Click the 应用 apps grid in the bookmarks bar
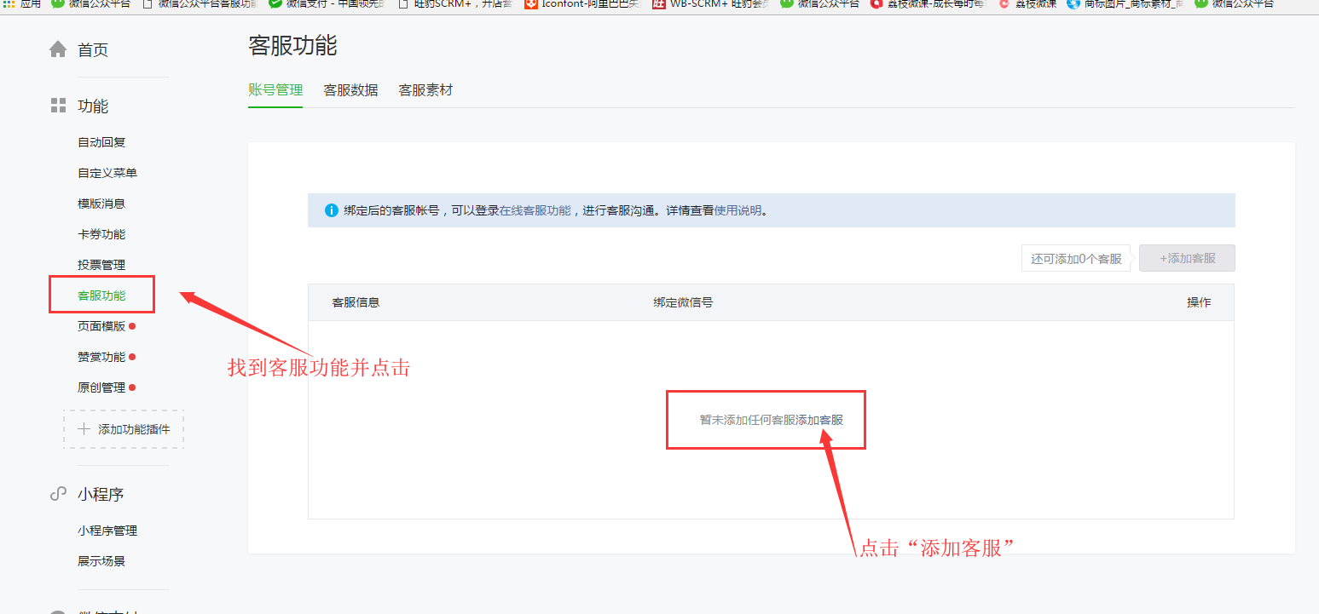 click(9, 3)
